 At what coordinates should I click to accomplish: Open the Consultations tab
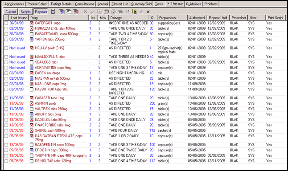tap(85, 4)
